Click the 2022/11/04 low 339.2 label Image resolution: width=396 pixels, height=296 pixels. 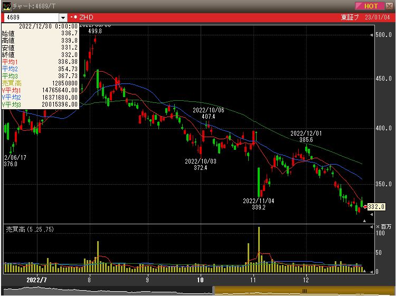pyautogui.click(x=258, y=204)
